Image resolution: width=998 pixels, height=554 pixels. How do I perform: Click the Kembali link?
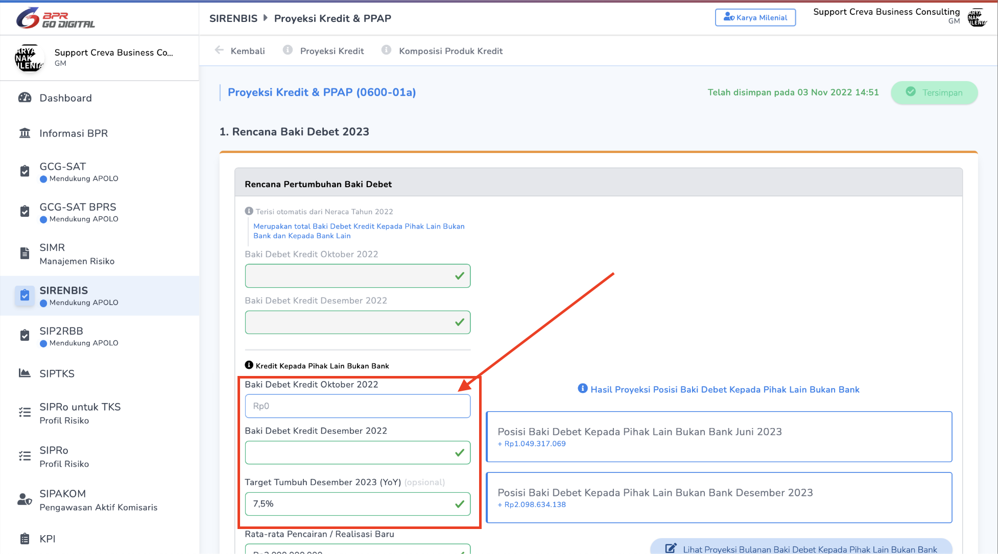click(247, 51)
